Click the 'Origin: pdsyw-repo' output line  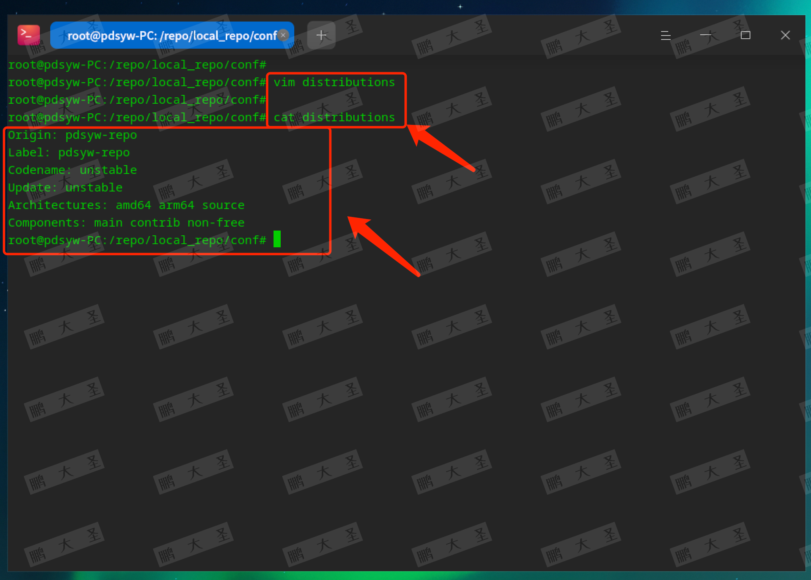[x=72, y=135]
